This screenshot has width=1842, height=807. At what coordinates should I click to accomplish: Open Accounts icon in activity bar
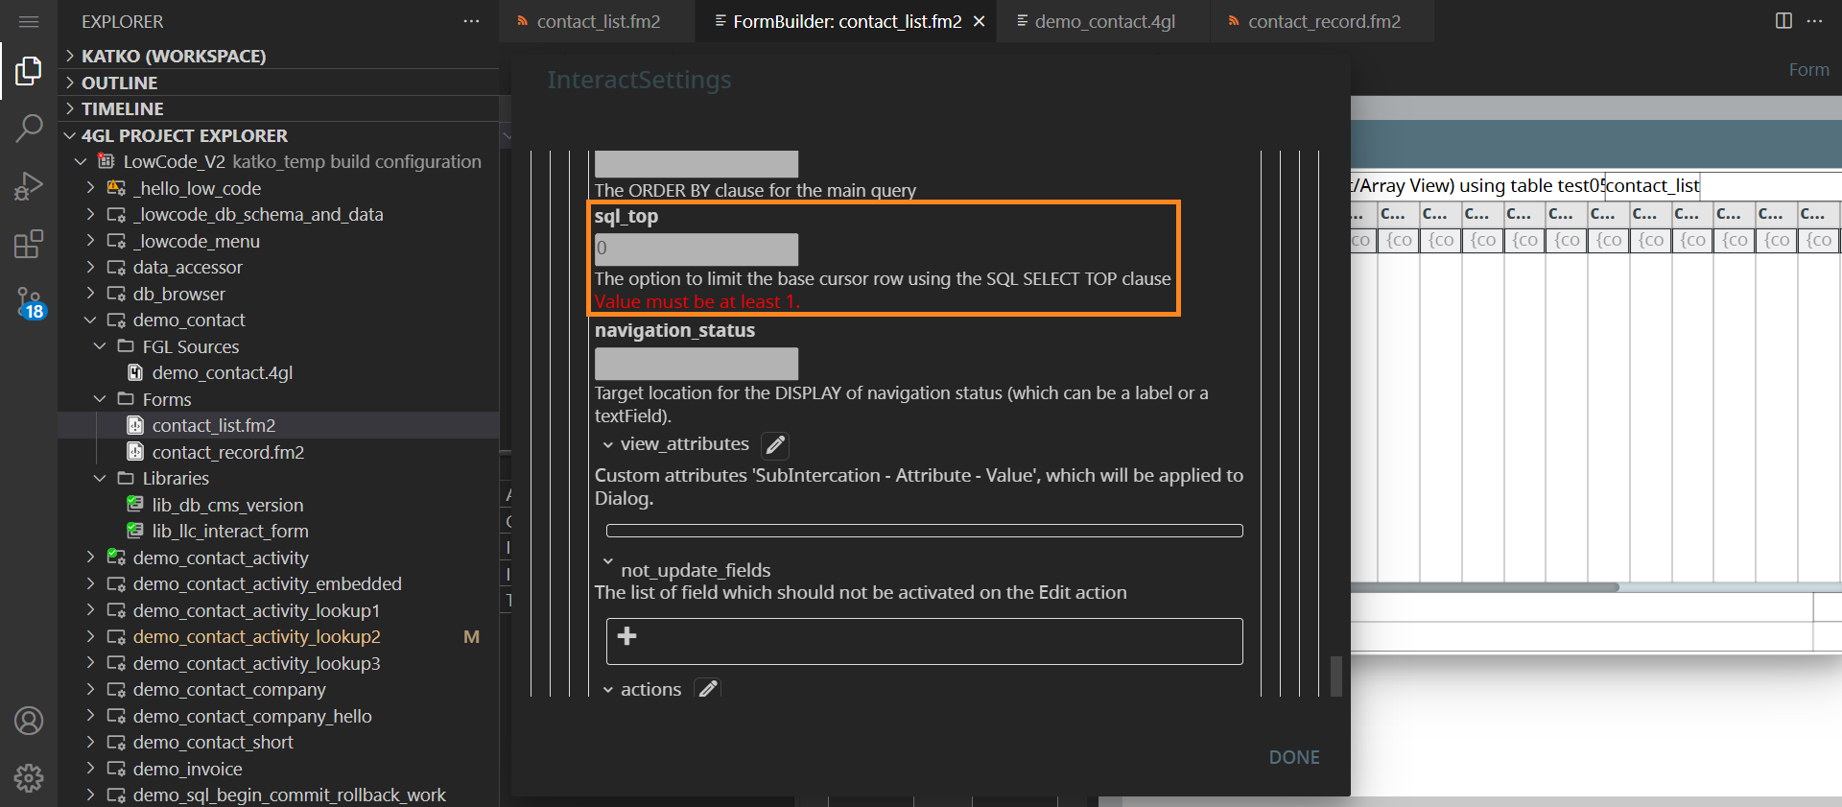pyautogui.click(x=29, y=721)
